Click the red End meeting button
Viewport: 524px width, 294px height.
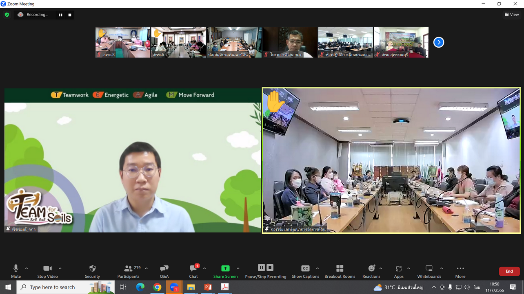point(509,271)
